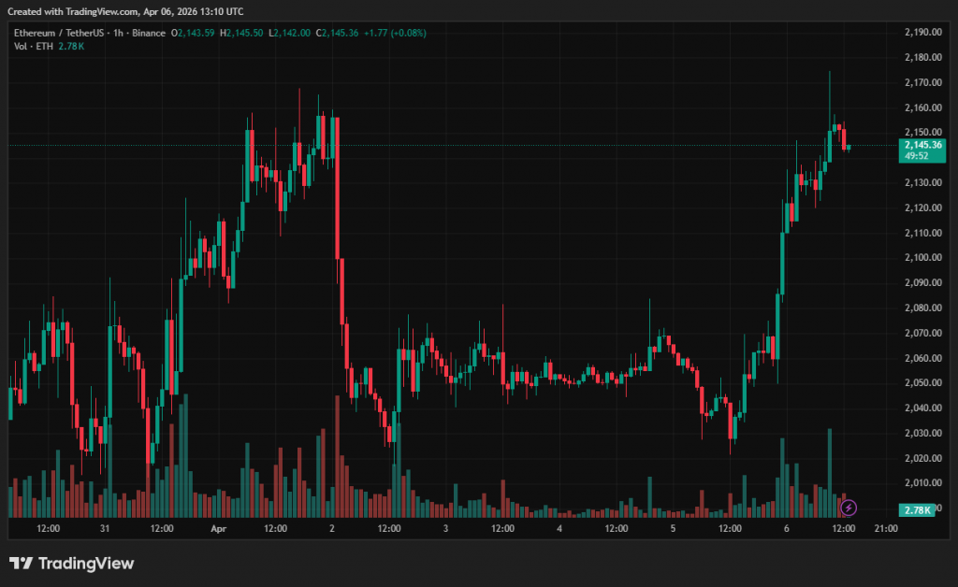Screen dimensions: 958x587
Task: Click the green 2,145.36 current price label
Action: tap(923, 145)
